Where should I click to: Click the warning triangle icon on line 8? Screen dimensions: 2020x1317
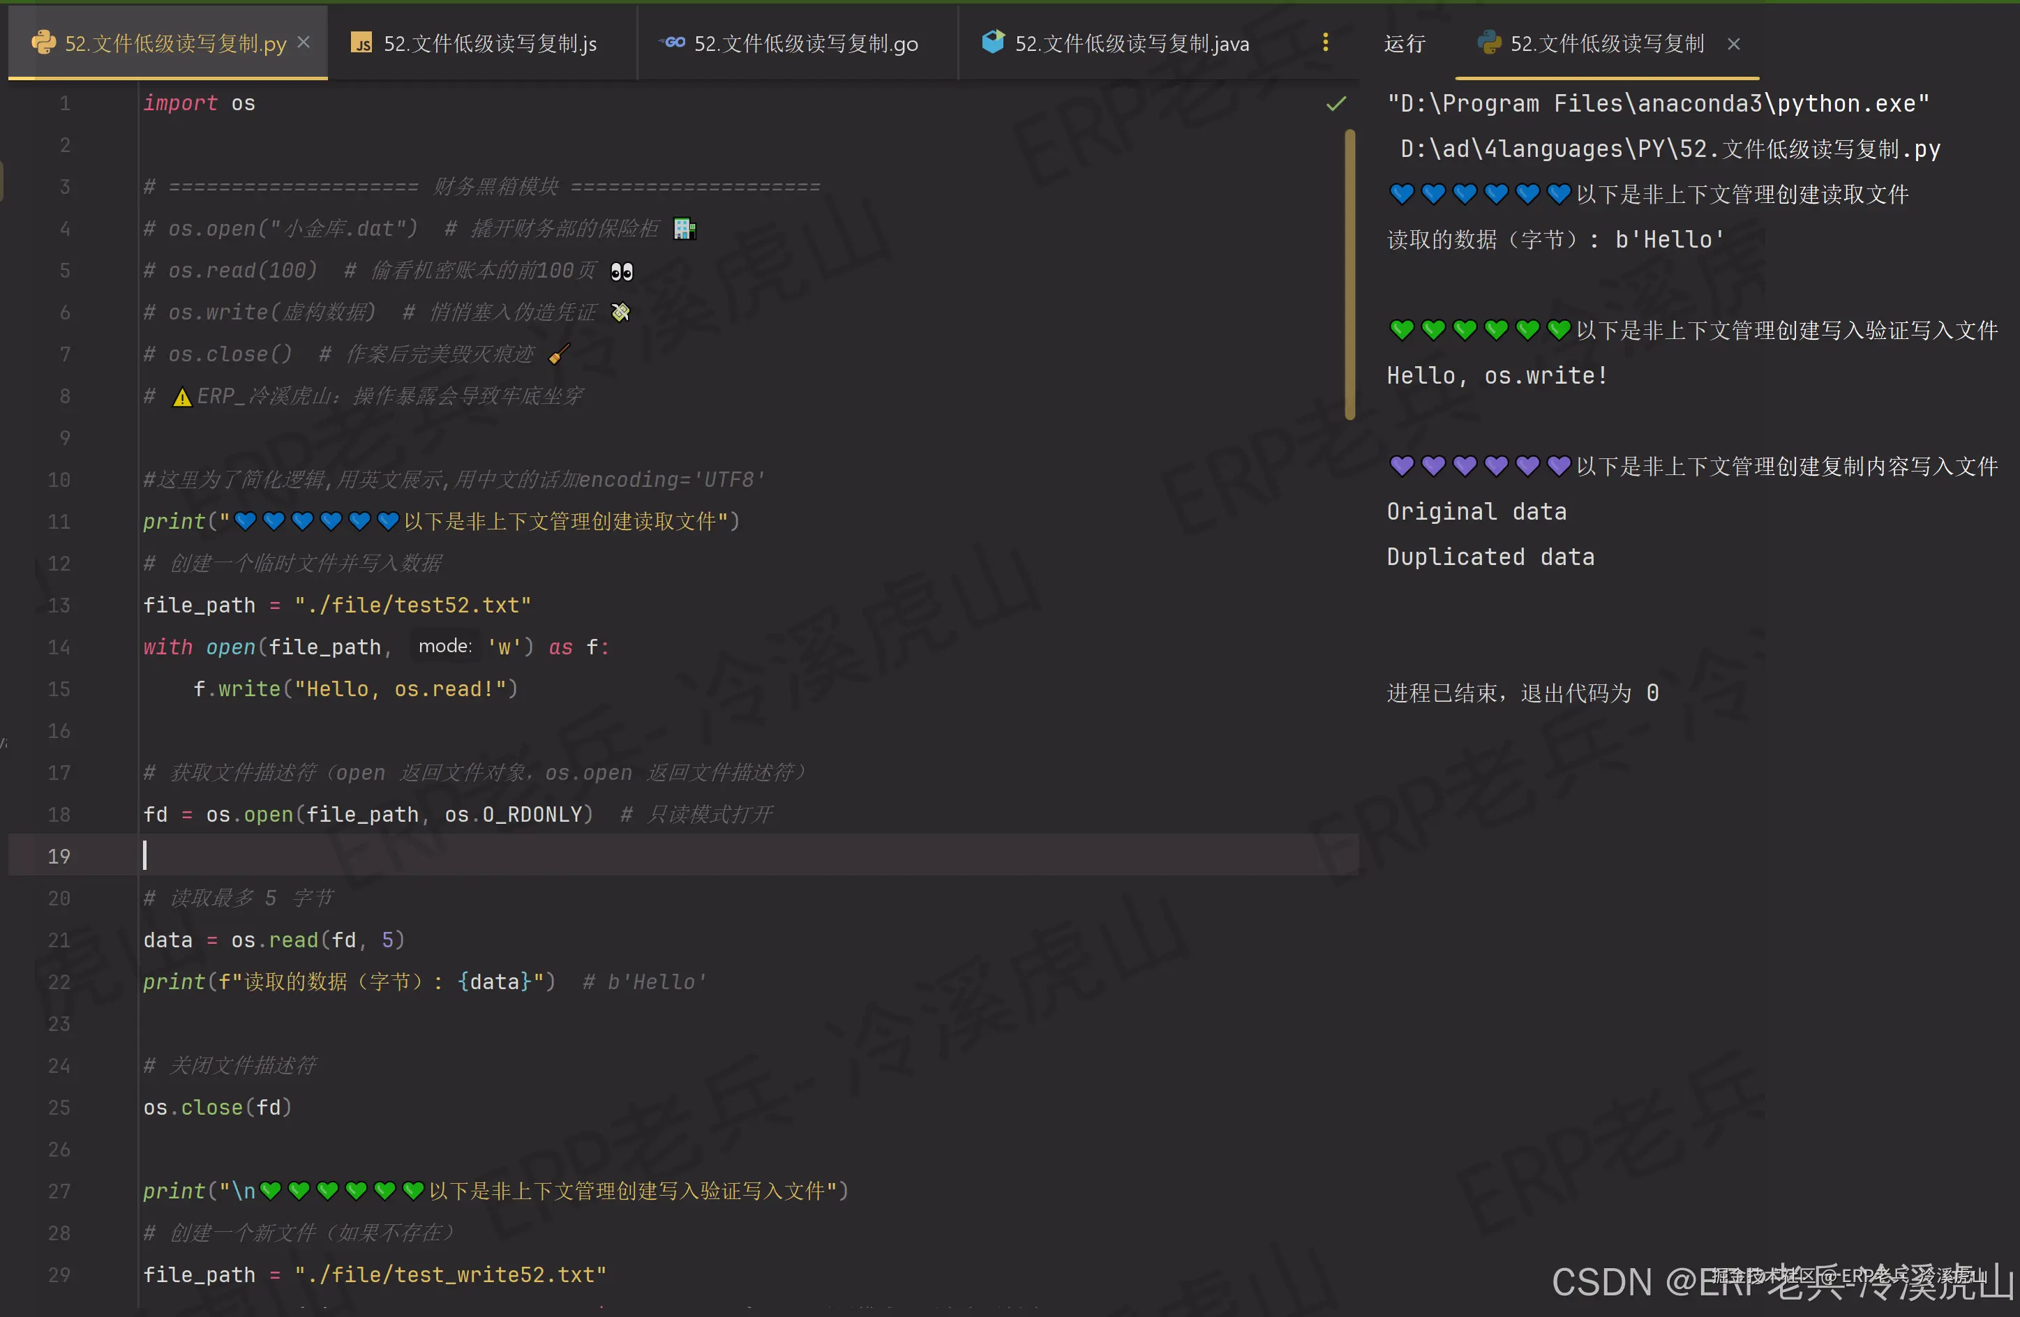point(181,397)
